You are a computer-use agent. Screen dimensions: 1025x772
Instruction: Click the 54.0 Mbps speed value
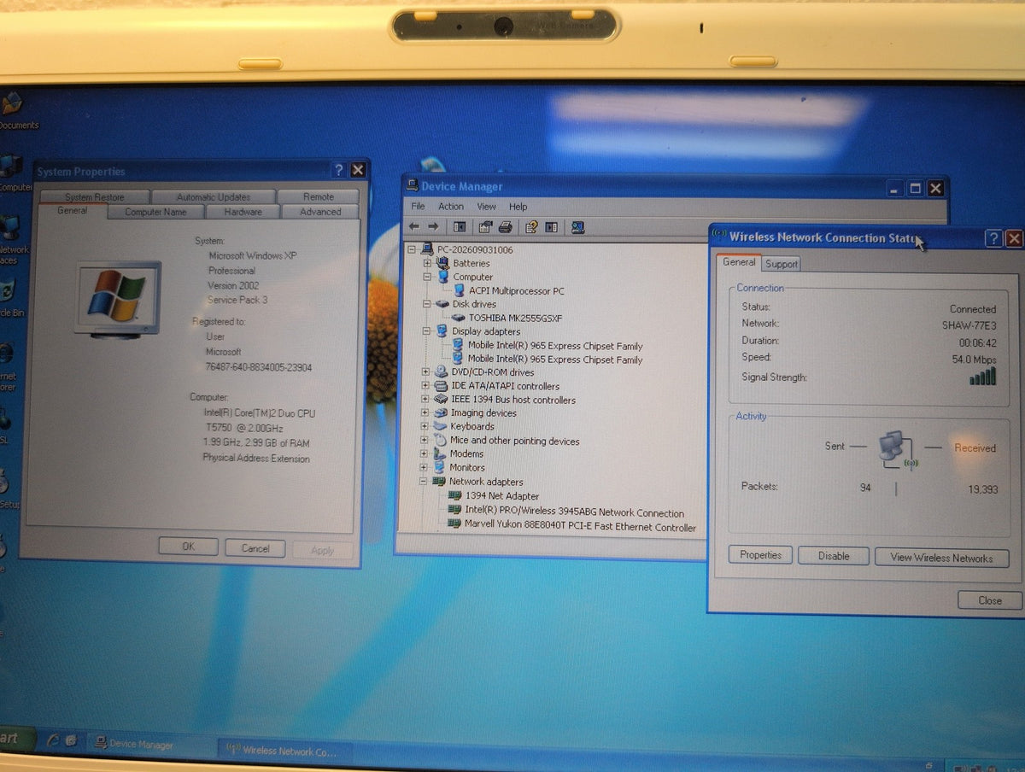(974, 360)
